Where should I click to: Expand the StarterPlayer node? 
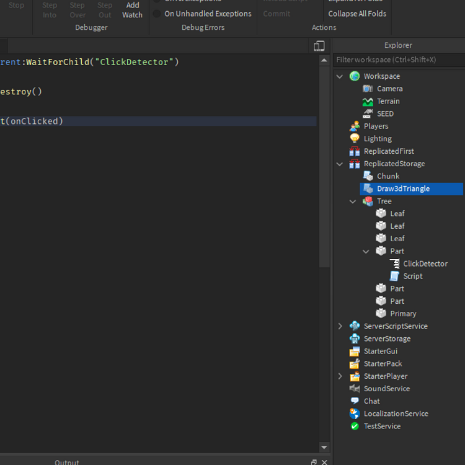click(340, 376)
